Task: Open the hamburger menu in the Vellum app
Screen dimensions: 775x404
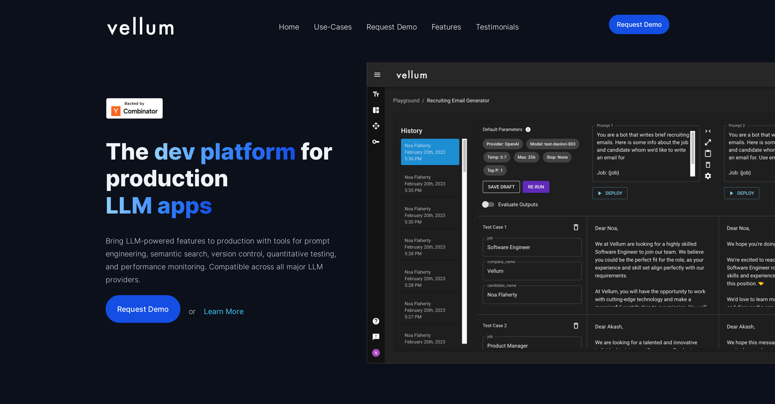Action: [377, 75]
